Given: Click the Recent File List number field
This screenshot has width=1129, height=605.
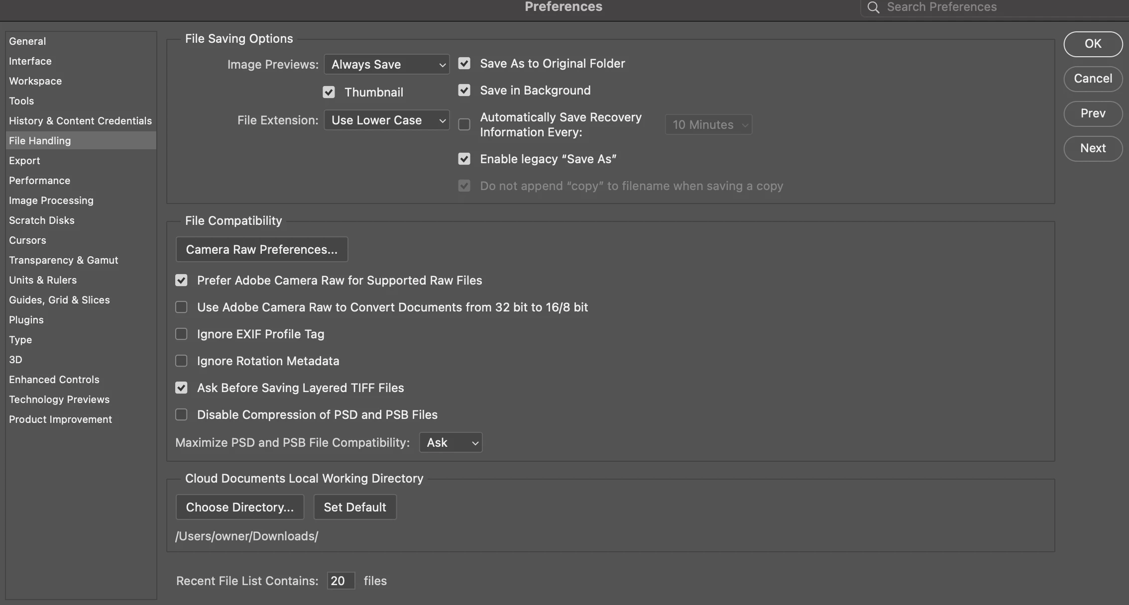Looking at the screenshot, I should tap(340, 581).
